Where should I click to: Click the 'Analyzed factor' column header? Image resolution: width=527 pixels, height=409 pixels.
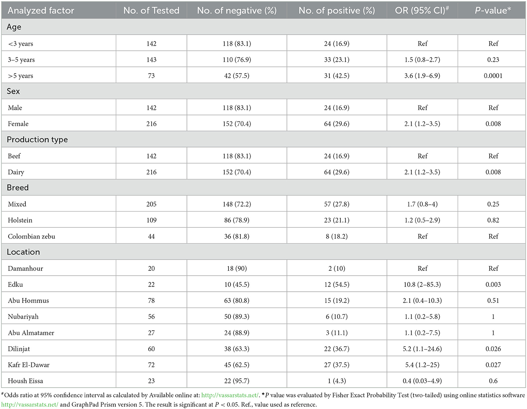point(41,10)
